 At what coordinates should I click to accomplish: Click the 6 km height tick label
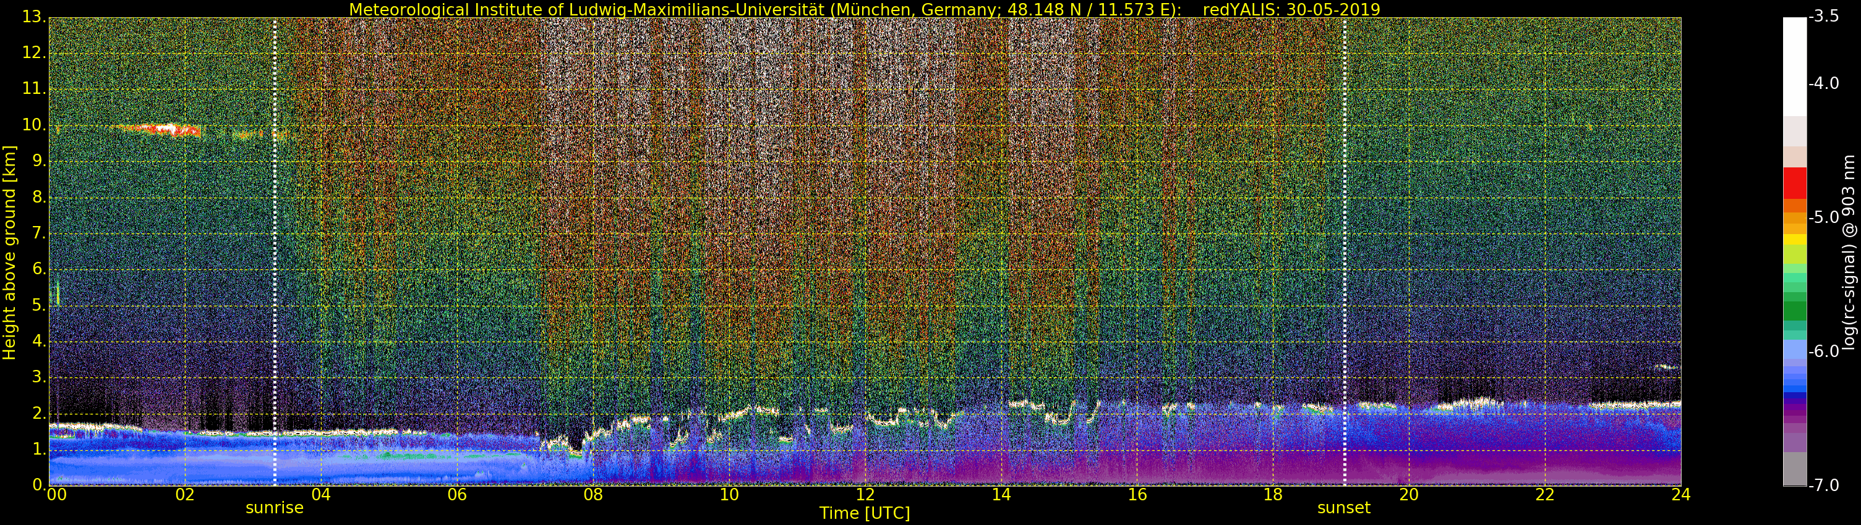point(38,268)
